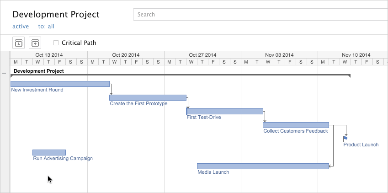Select the Media Launch task bar
The height and width of the screenshot is (193, 388).
pyautogui.click(x=263, y=166)
